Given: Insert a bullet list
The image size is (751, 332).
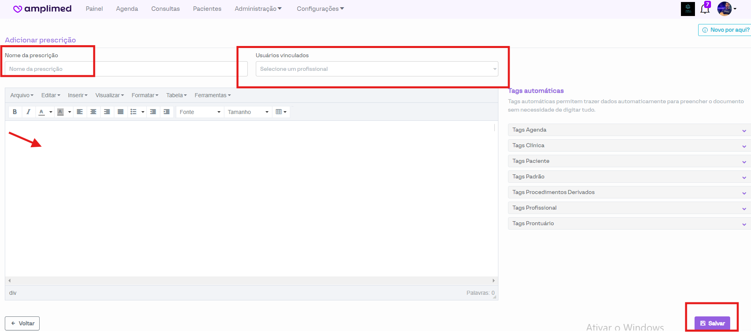Looking at the screenshot, I should (134, 112).
